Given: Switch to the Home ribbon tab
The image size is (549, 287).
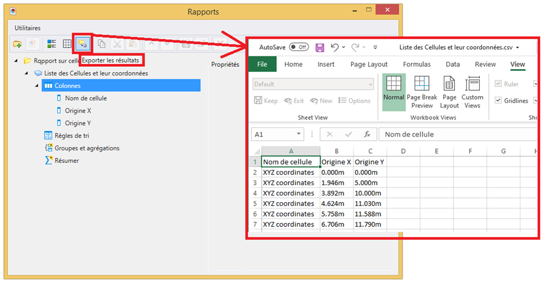Looking at the screenshot, I should tap(293, 65).
